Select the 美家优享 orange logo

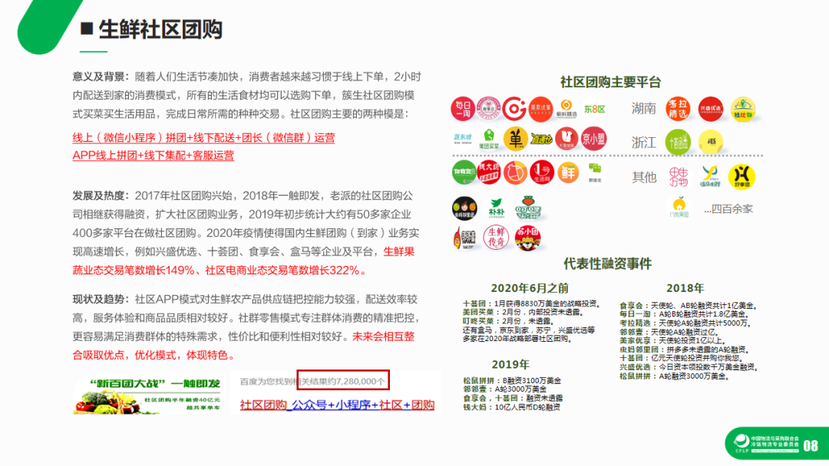point(540,109)
